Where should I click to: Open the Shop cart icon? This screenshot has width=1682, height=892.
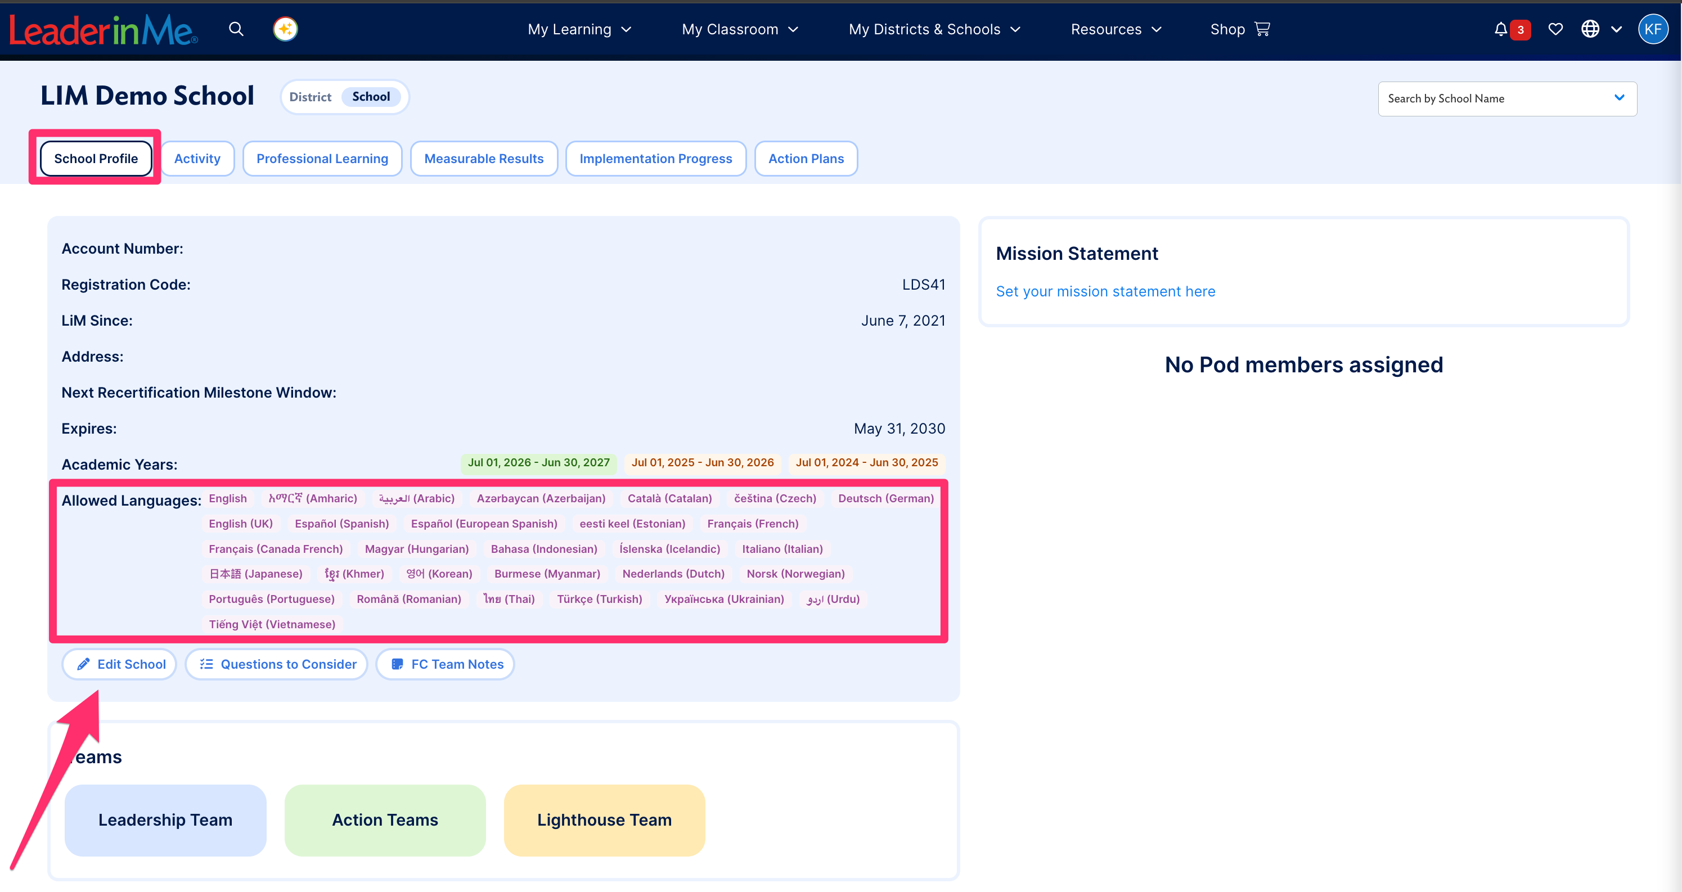[1262, 29]
